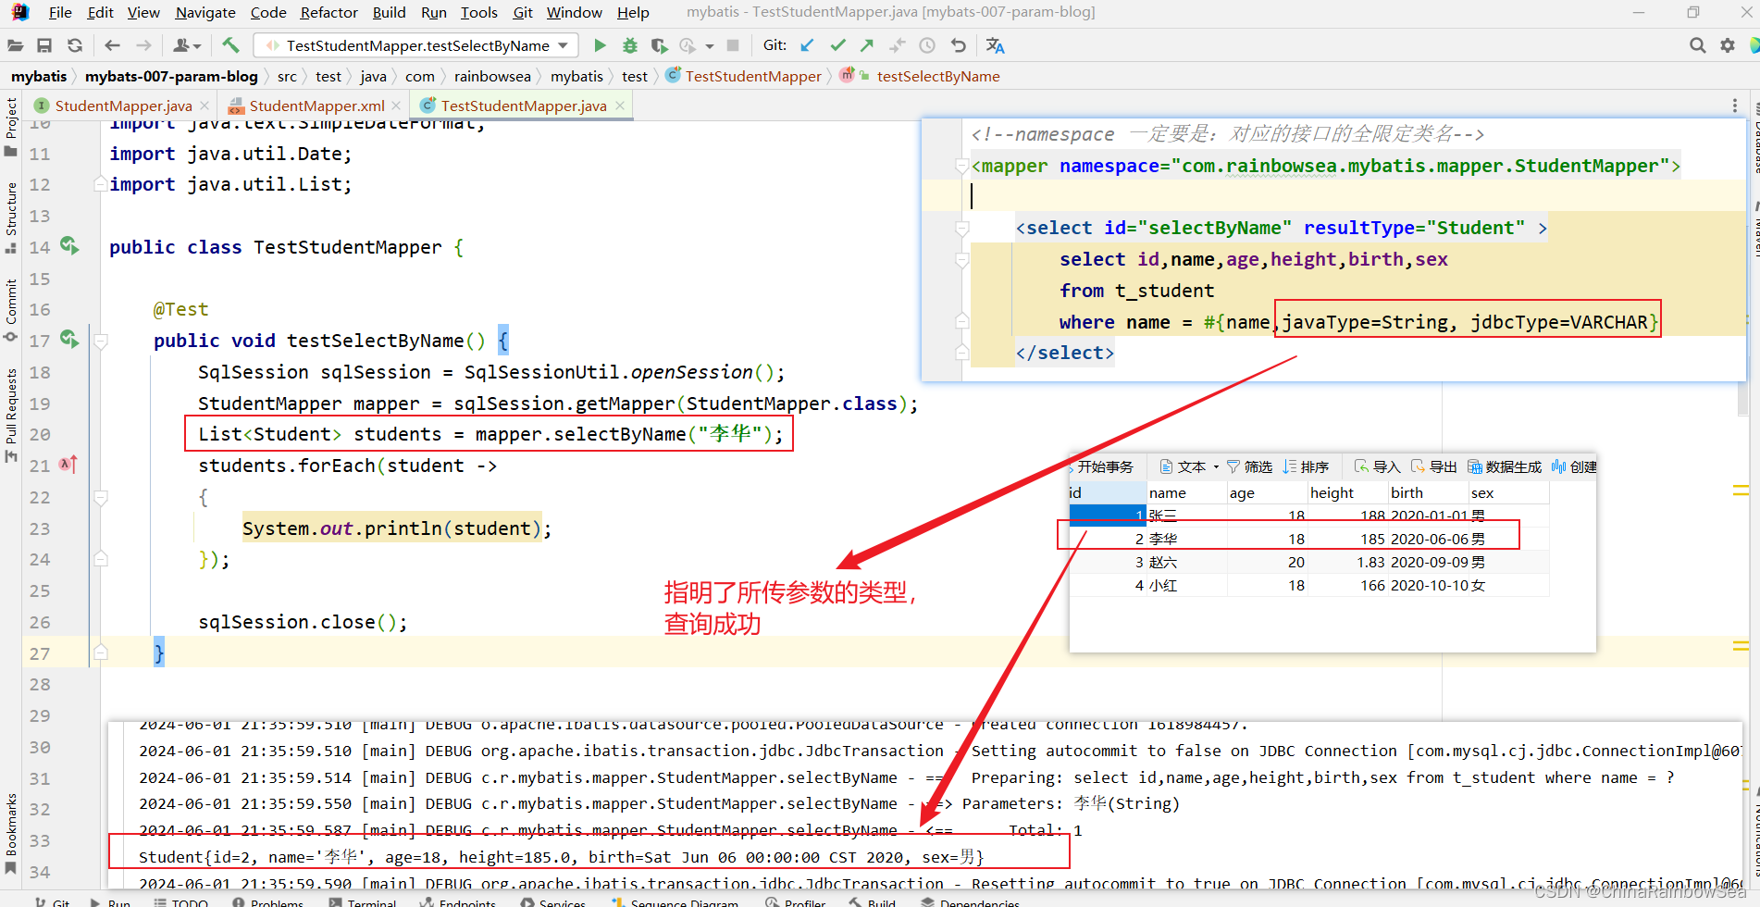Open editor tabs more-options kebab icon

pos(1735,106)
